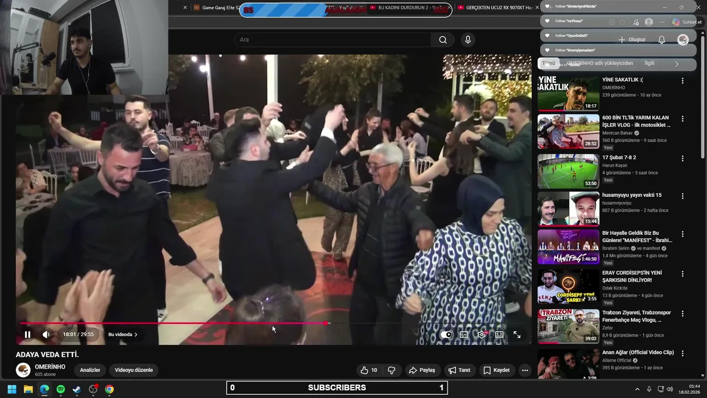707x398 pixels.
Task: Expand the 'Bu videoda' chapter chip
Action: [x=123, y=334]
